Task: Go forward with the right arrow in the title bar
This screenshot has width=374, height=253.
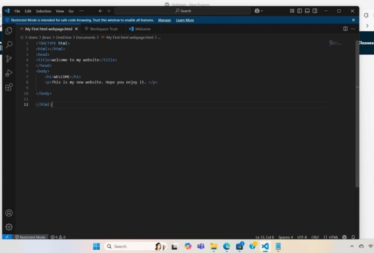Action: (x=108, y=11)
